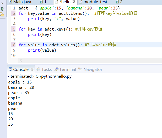Switch to the editor tab named 1
This screenshot has width=162, height=138.
pos(44,2)
